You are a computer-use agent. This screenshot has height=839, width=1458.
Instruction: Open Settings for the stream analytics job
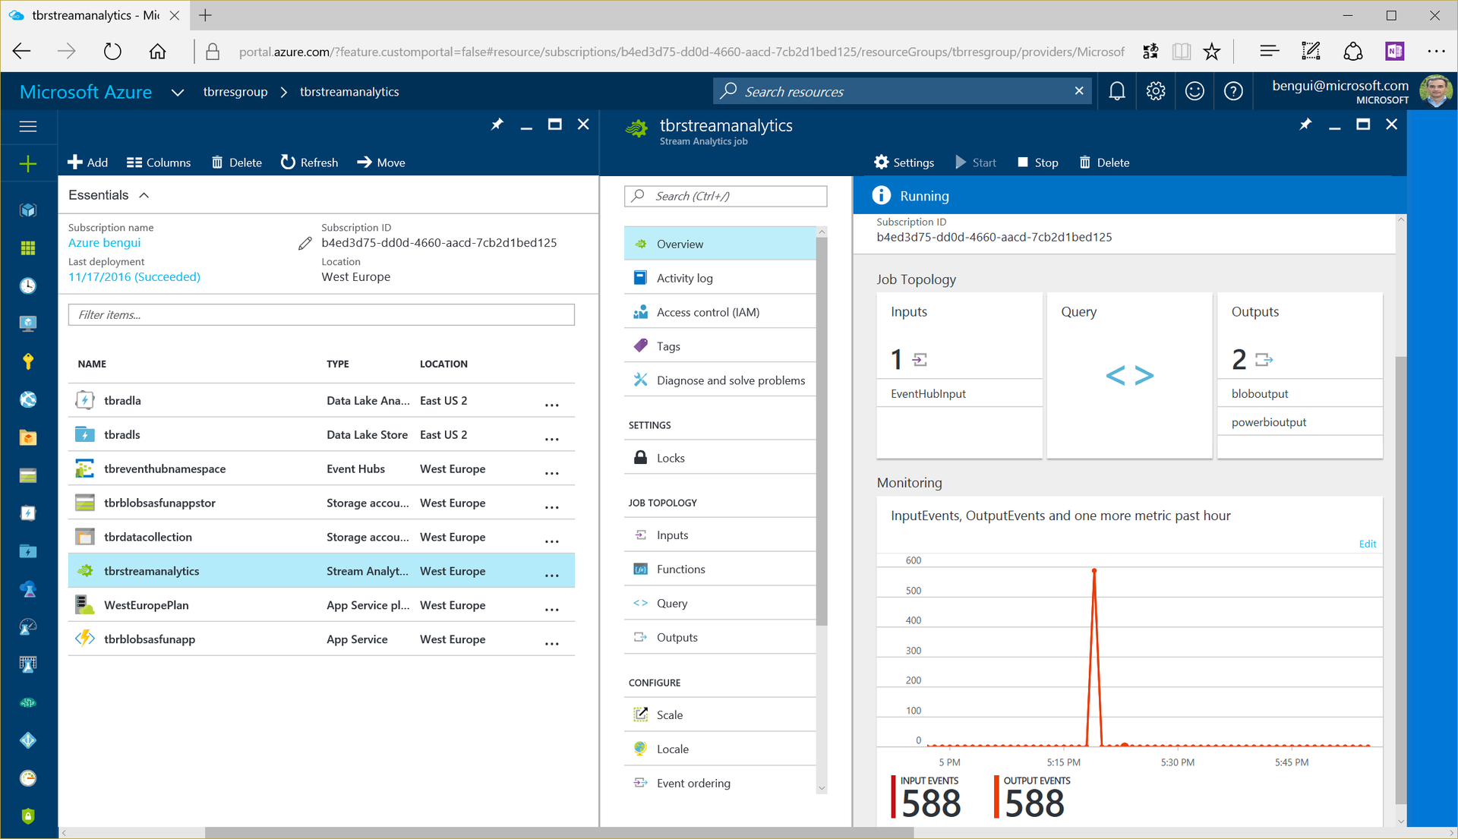coord(904,162)
